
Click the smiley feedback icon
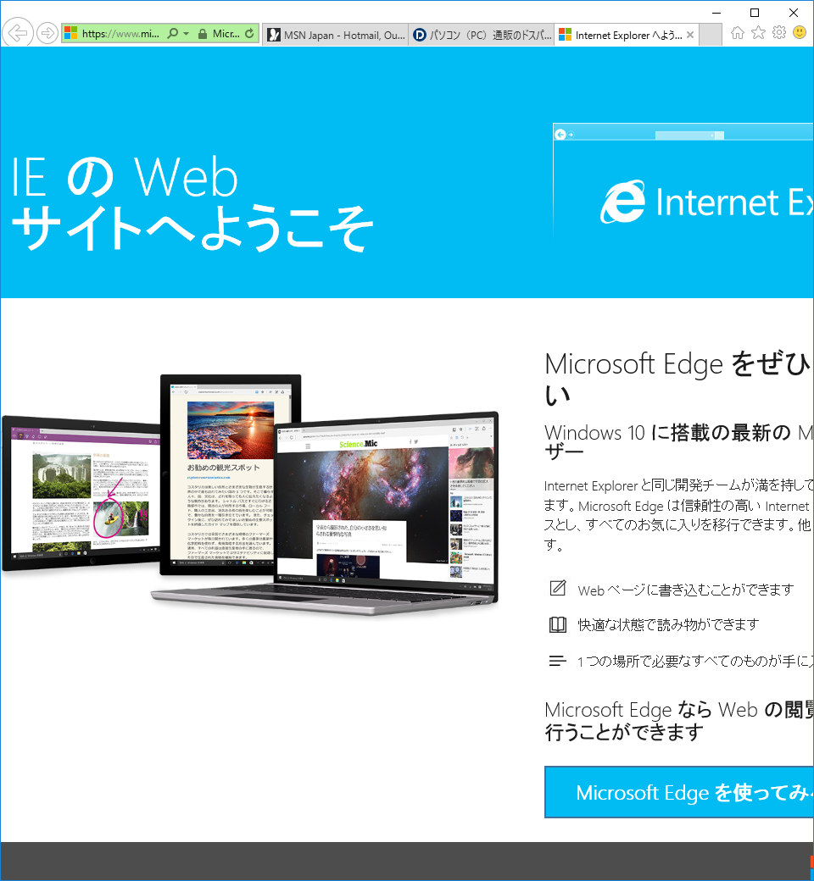point(799,33)
